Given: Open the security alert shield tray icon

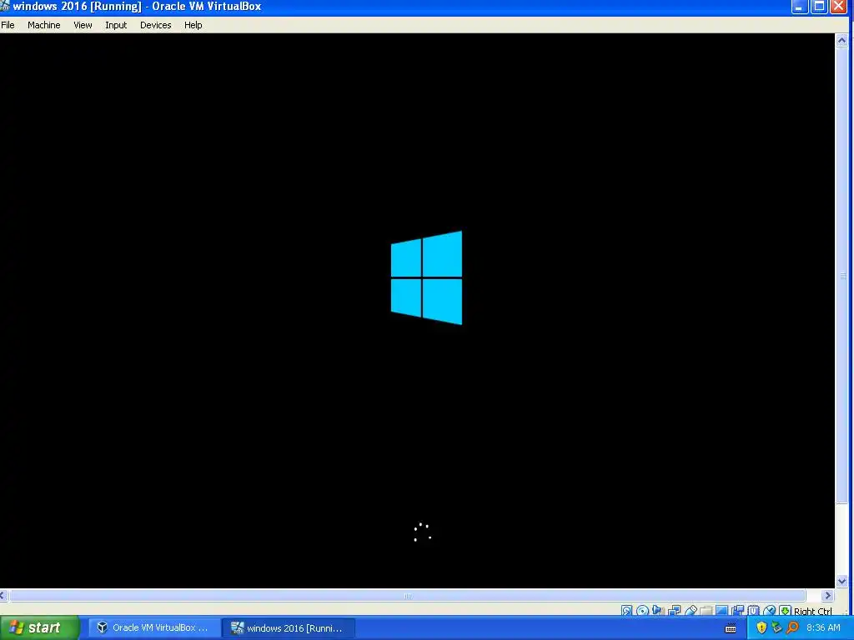Looking at the screenshot, I should coord(761,627).
